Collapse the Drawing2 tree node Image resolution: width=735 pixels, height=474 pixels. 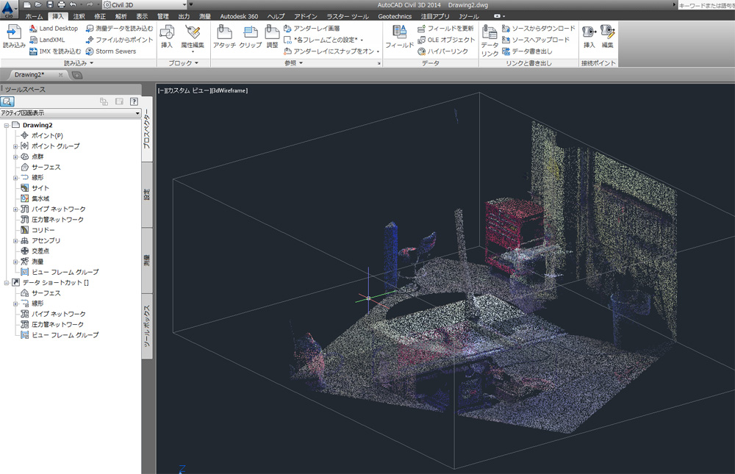(x=7, y=126)
